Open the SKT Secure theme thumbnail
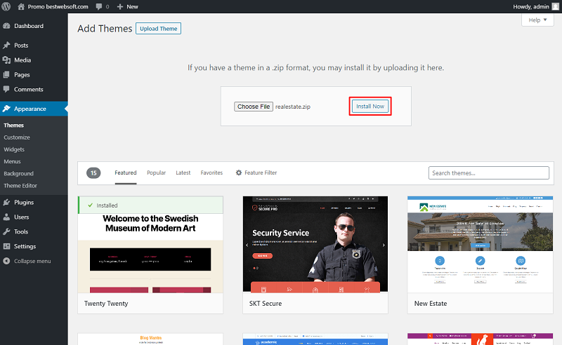 coord(315,245)
